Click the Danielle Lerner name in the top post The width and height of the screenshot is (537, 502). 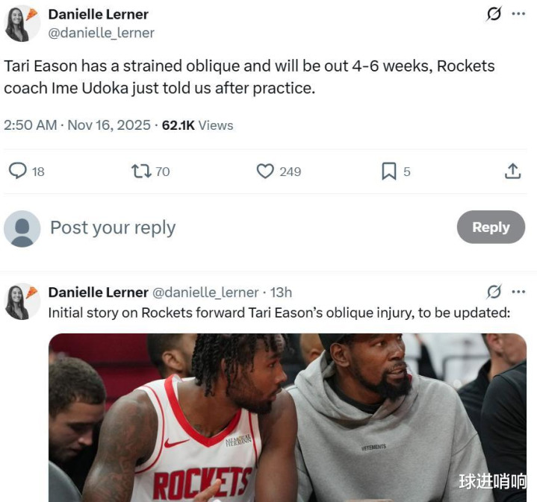[x=99, y=14]
